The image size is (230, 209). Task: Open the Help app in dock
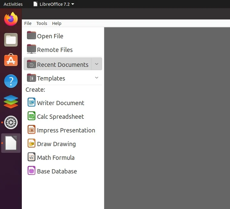point(11,81)
